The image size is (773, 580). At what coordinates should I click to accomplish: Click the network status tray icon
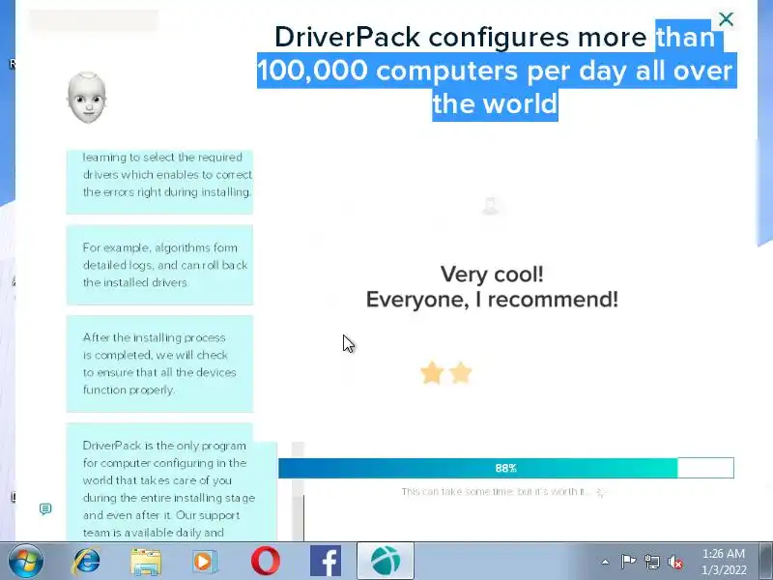point(651,562)
